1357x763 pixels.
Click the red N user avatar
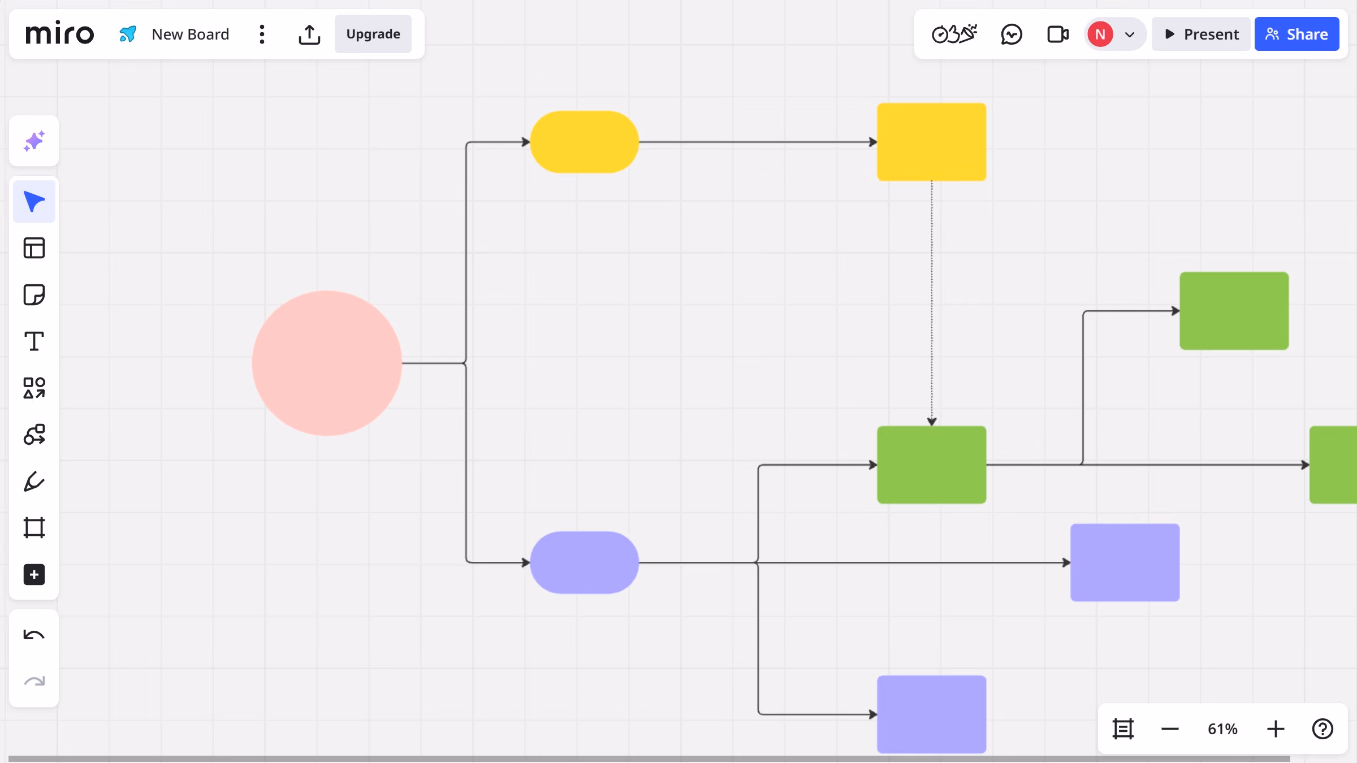point(1100,34)
